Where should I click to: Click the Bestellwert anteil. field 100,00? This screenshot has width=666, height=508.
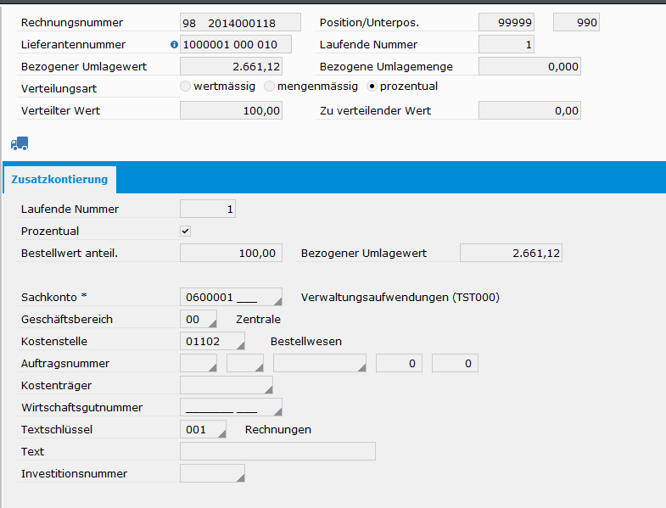click(231, 253)
